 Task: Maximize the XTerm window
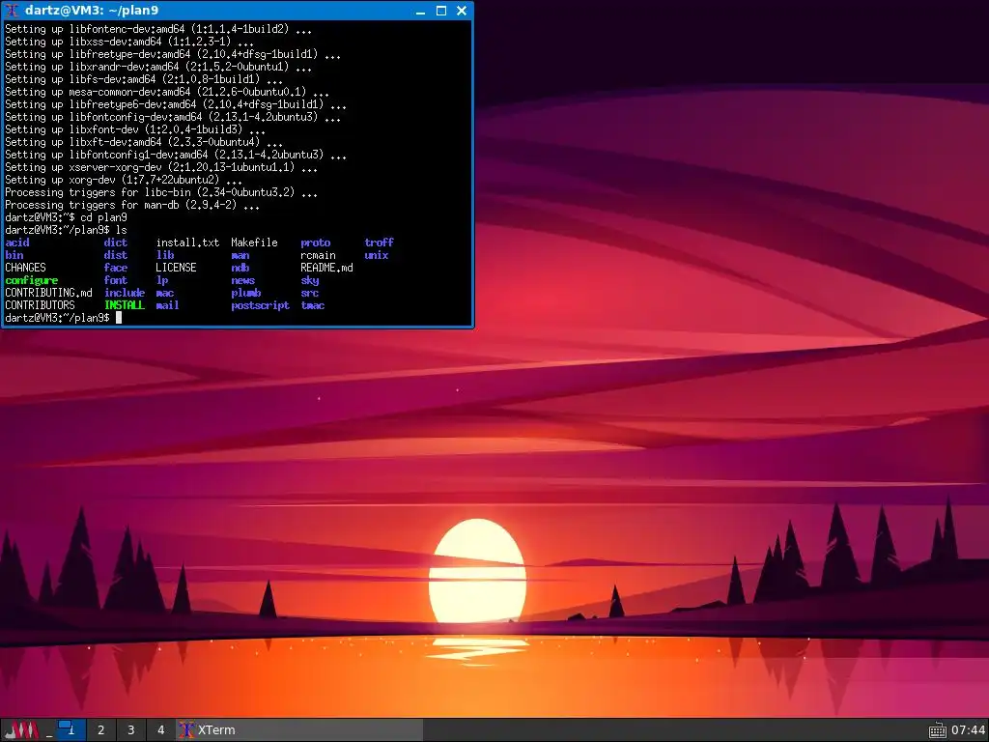point(441,11)
